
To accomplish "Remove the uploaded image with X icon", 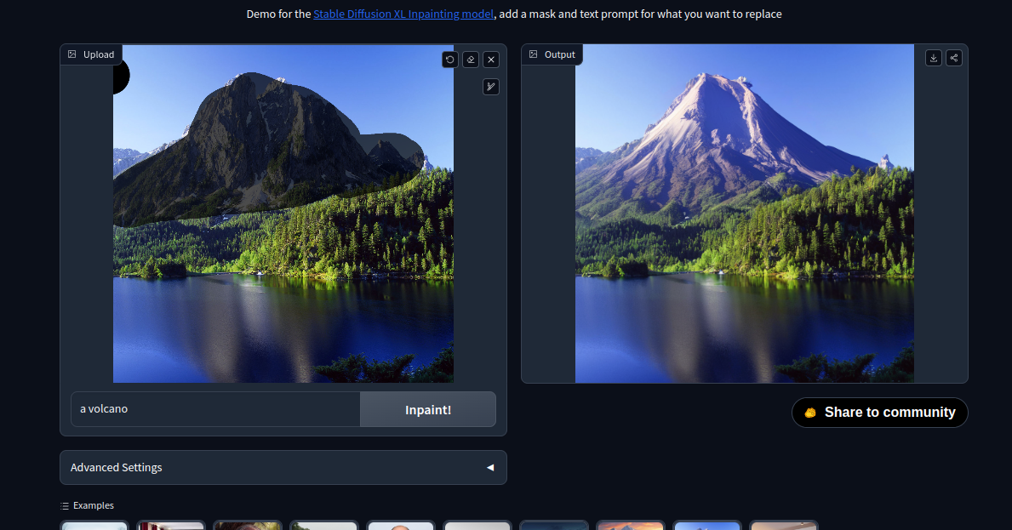I will pyautogui.click(x=491, y=60).
